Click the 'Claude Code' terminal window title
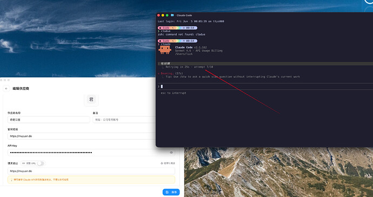The width and height of the screenshot is (373, 197). 184,15
